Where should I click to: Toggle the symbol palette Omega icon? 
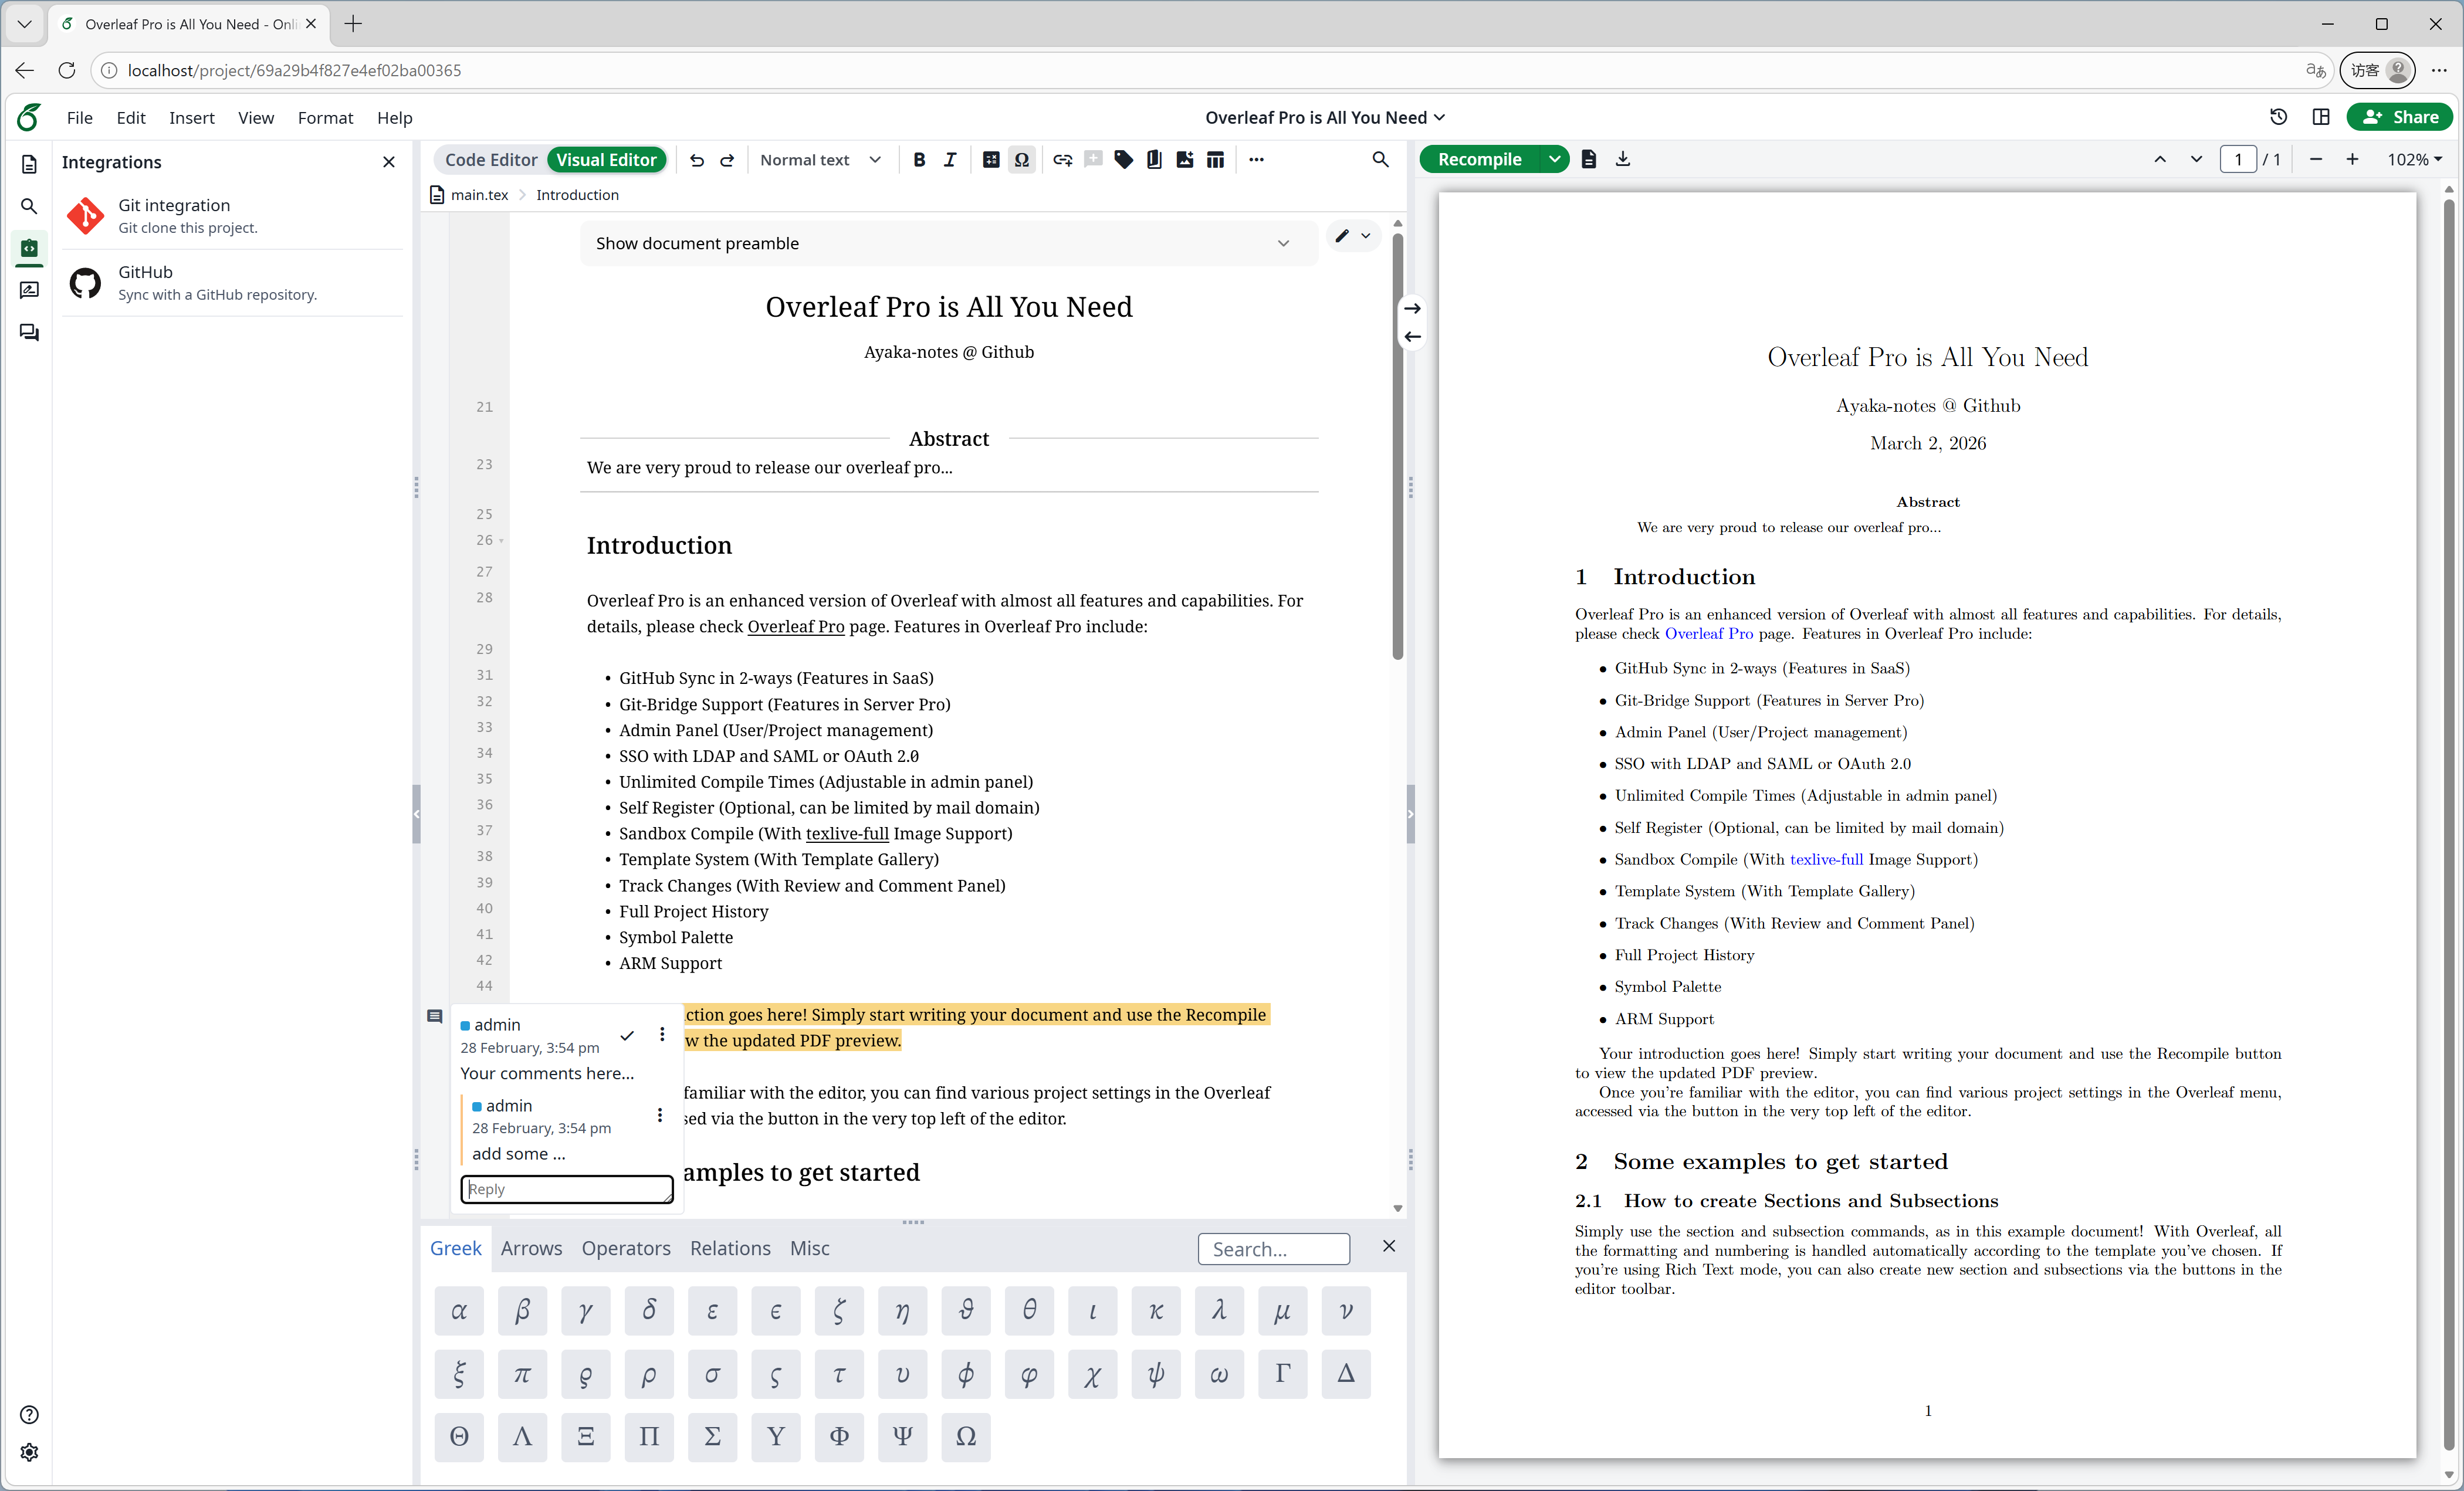pos(1021,160)
